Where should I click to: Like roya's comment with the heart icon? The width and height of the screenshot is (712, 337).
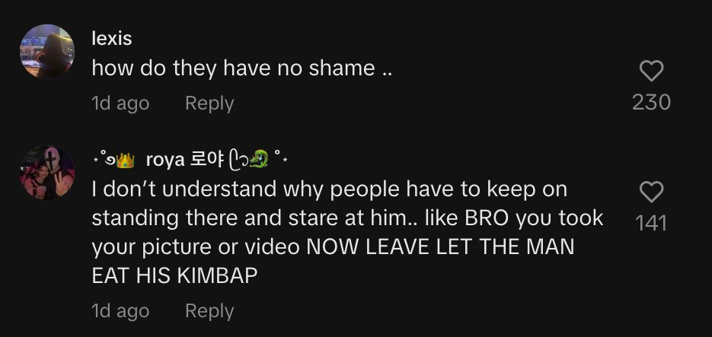(x=651, y=192)
